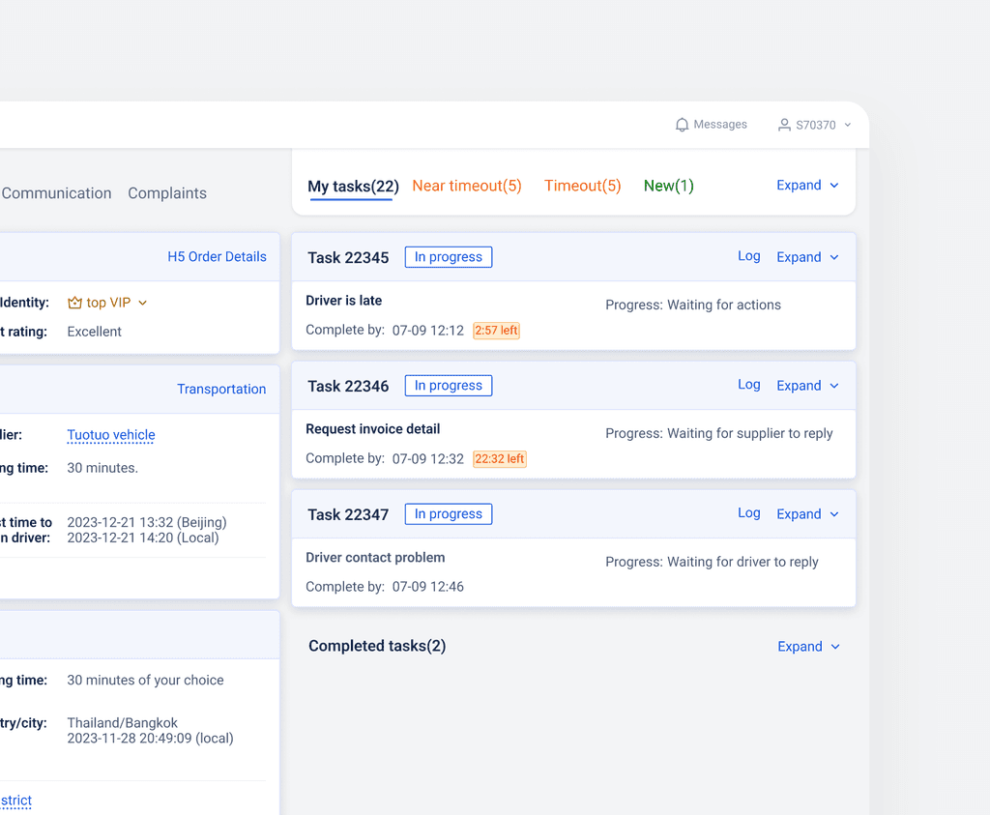Select the Task 22347 title
Viewport: 990px width, 815px height.
[x=348, y=515]
